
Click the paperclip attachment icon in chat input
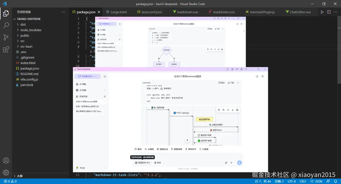tap(226, 163)
